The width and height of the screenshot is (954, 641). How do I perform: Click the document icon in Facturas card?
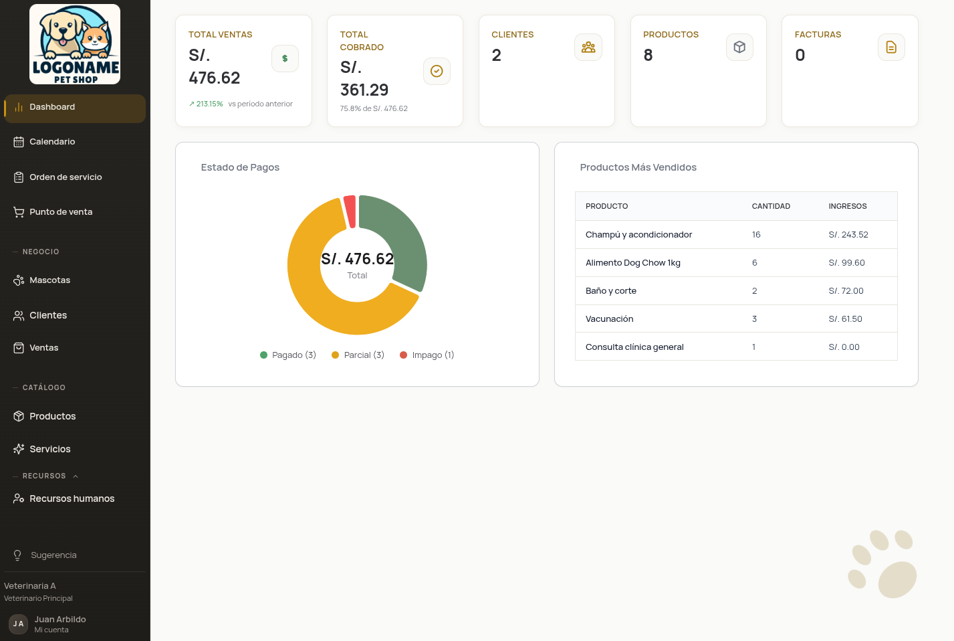click(x=891, y=47)
